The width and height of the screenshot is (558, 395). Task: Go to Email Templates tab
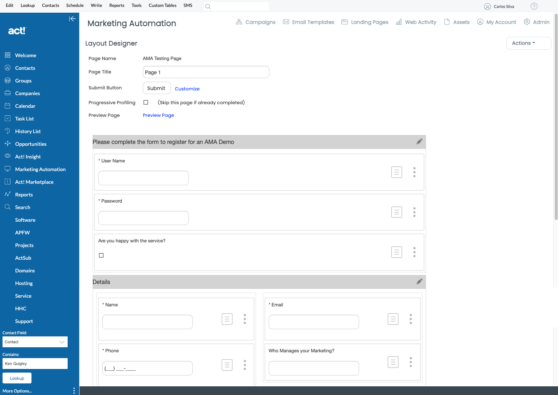[x=308, y=22]
